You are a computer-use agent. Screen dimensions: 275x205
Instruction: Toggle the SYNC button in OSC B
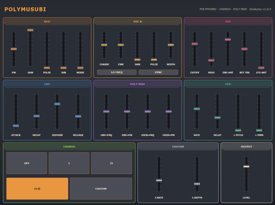pyautogui.click(x=158, y=72)
